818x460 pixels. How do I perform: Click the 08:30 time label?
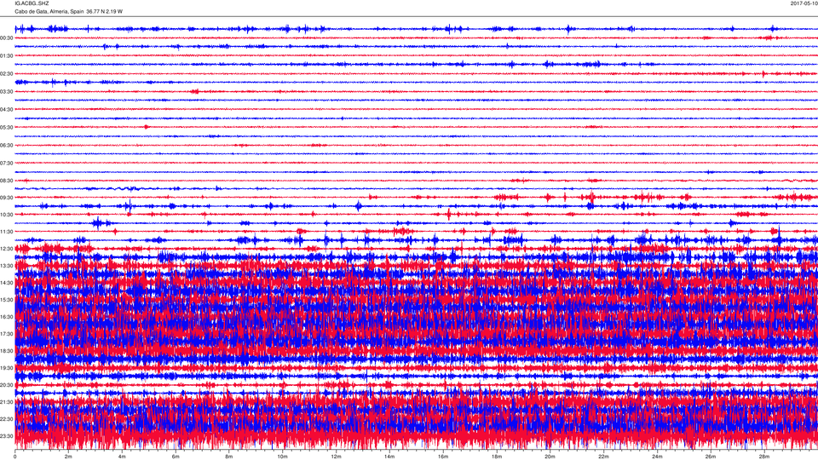(7, 181)
